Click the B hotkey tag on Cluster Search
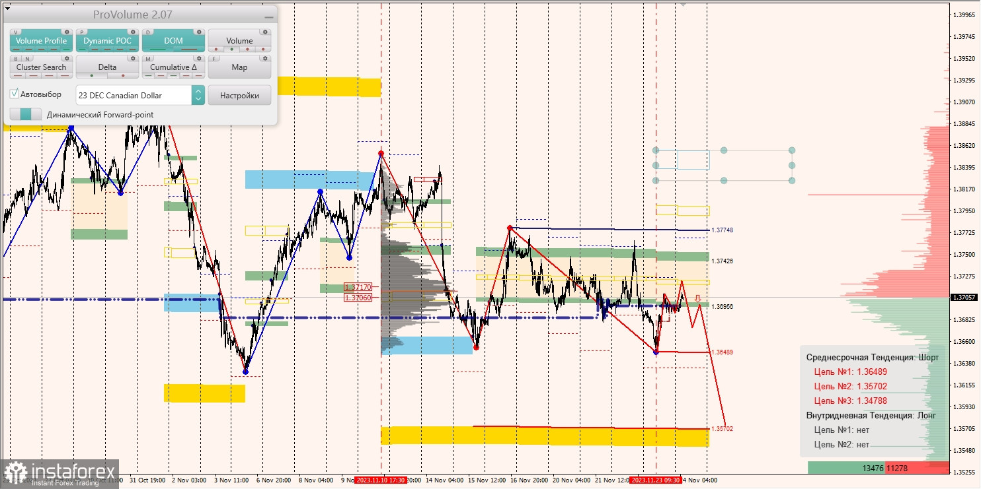Image resolution: width=981 pixels, height=489 pixels. [15, 58]
